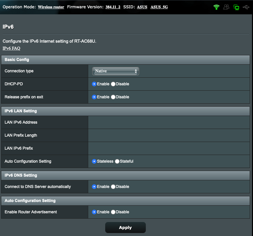253x236 pixels.
Task: Click the ASUS_5G SSID link
Action: [x=159, y=7]
